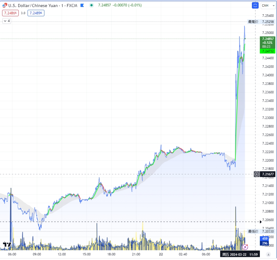Click the 06:00 label at left of time axis
Image resolution: width=277 pixels, height=260 pixels.
pyautogui.click(x=12, y=254)
